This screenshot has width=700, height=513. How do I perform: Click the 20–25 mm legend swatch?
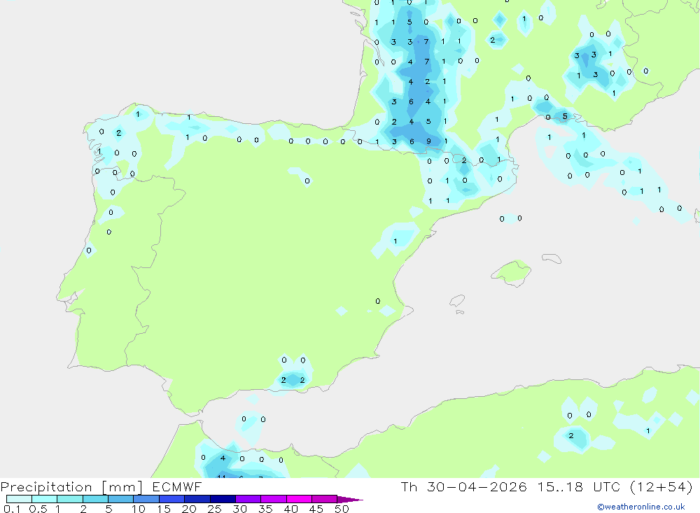(197, 499)
